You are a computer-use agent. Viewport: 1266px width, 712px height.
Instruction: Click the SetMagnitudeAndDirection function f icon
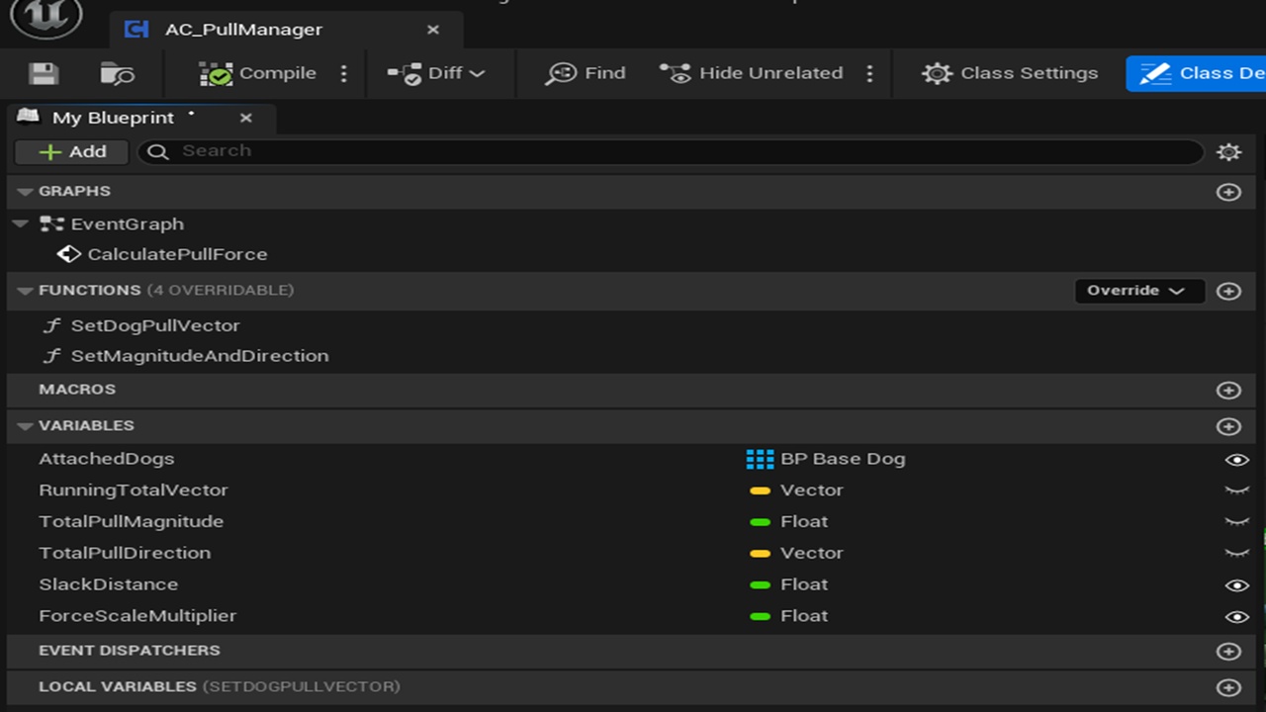(x=51, y=356)
